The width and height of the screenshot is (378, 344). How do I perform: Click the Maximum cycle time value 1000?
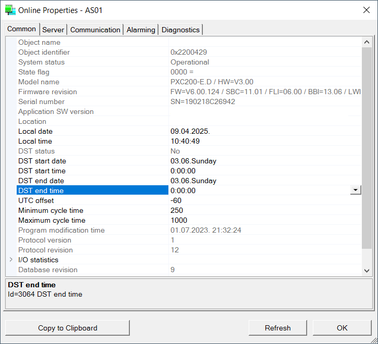click(x=179, y=220)
